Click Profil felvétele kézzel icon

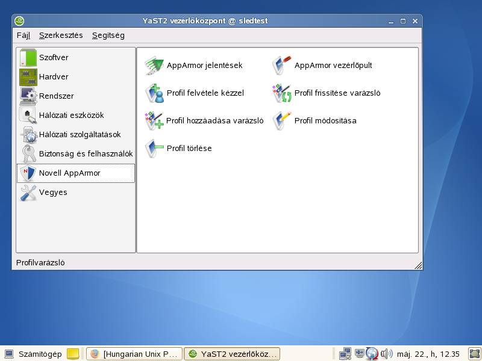pyautogui.click(x=154, y=93)
